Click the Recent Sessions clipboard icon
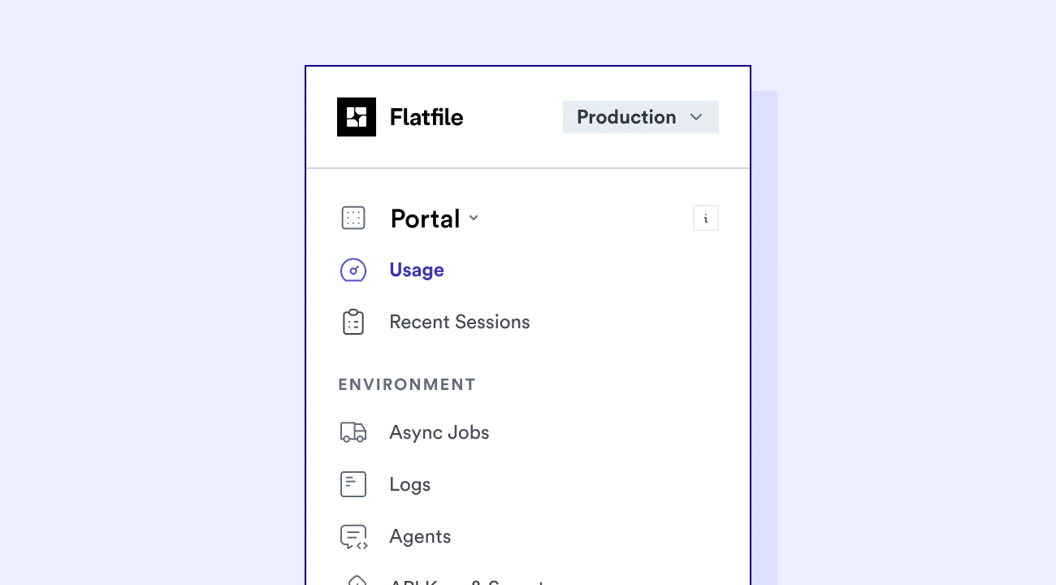The image size is (1056, 585). click(353, 321)
